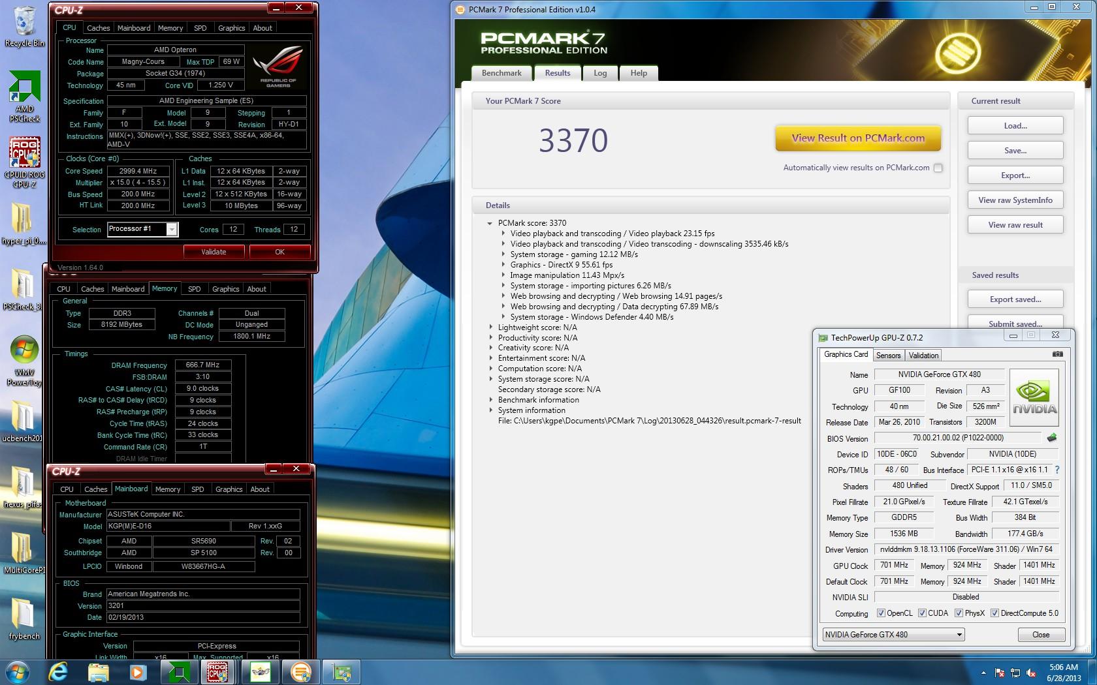Open the SPD tab in Memory CPU-Z window
Viewport: 1097px width, 685px height.
click(195, 289)
